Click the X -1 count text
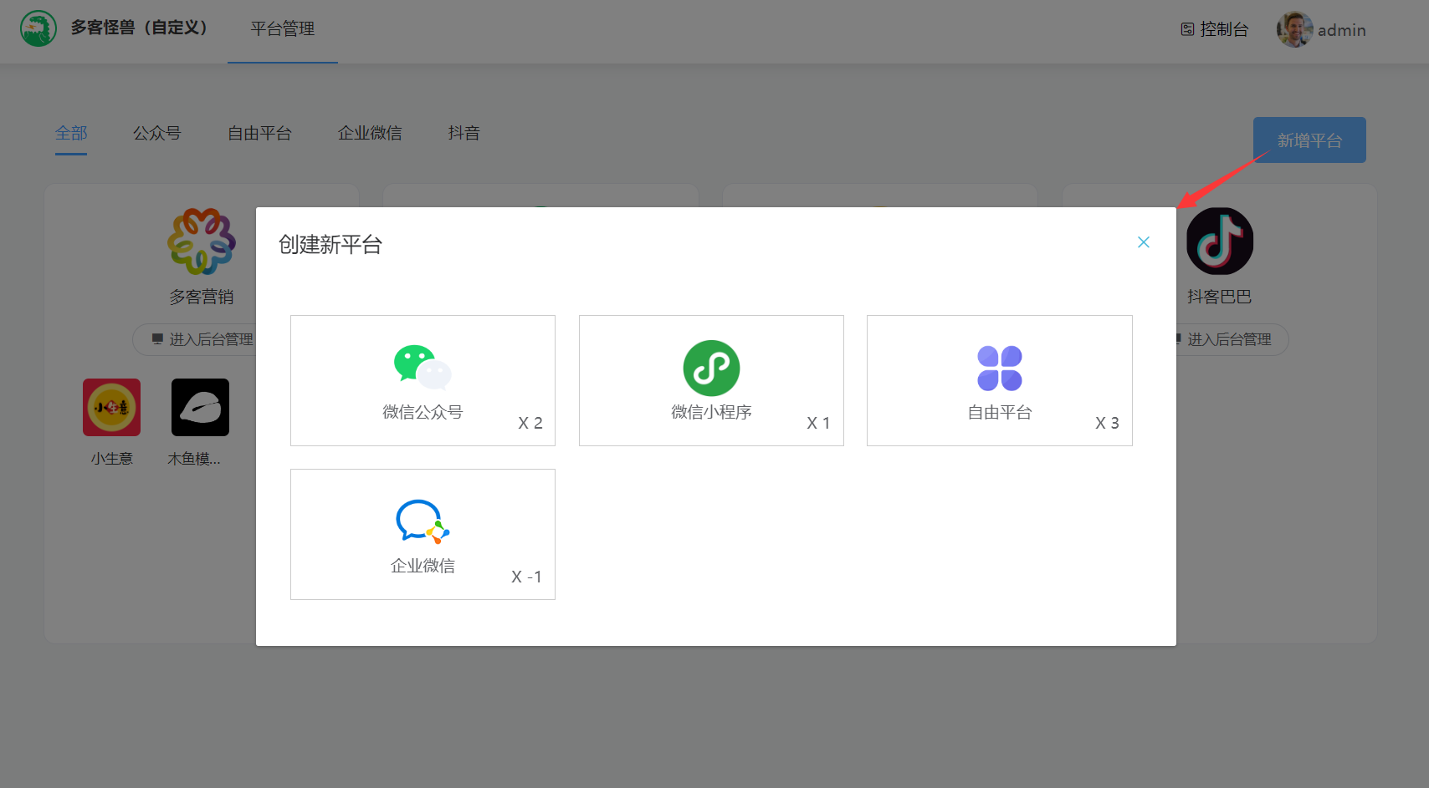The width and height of the screenshot is (1429, 788). point(526,577)
